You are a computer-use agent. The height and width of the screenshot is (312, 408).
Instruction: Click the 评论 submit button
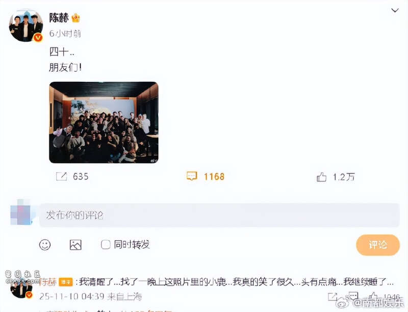click(378, 245)
